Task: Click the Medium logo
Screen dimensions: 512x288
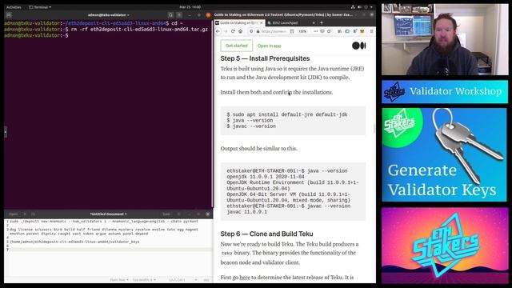Action: 359,46
